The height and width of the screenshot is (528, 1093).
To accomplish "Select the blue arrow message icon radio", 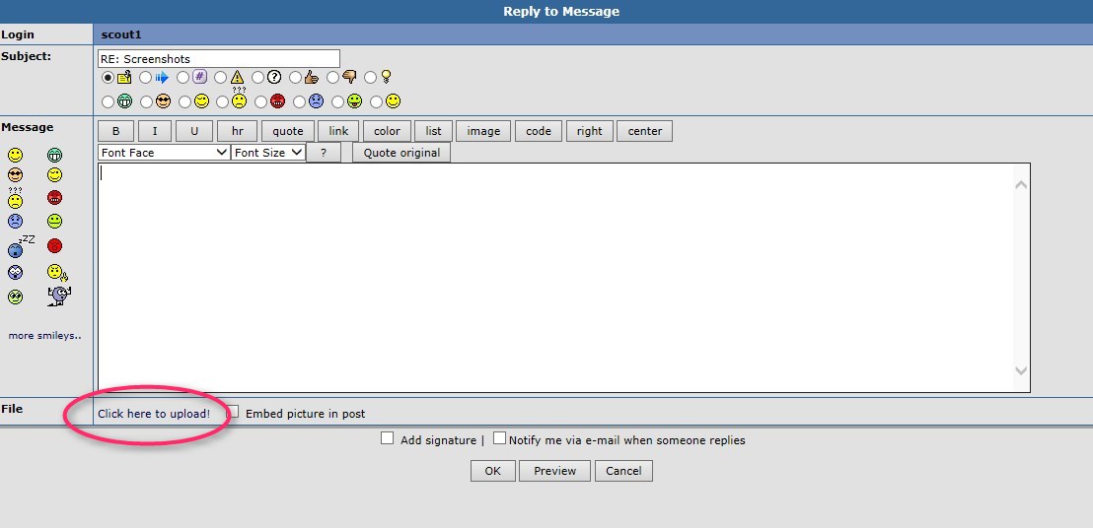I will 146,77.
